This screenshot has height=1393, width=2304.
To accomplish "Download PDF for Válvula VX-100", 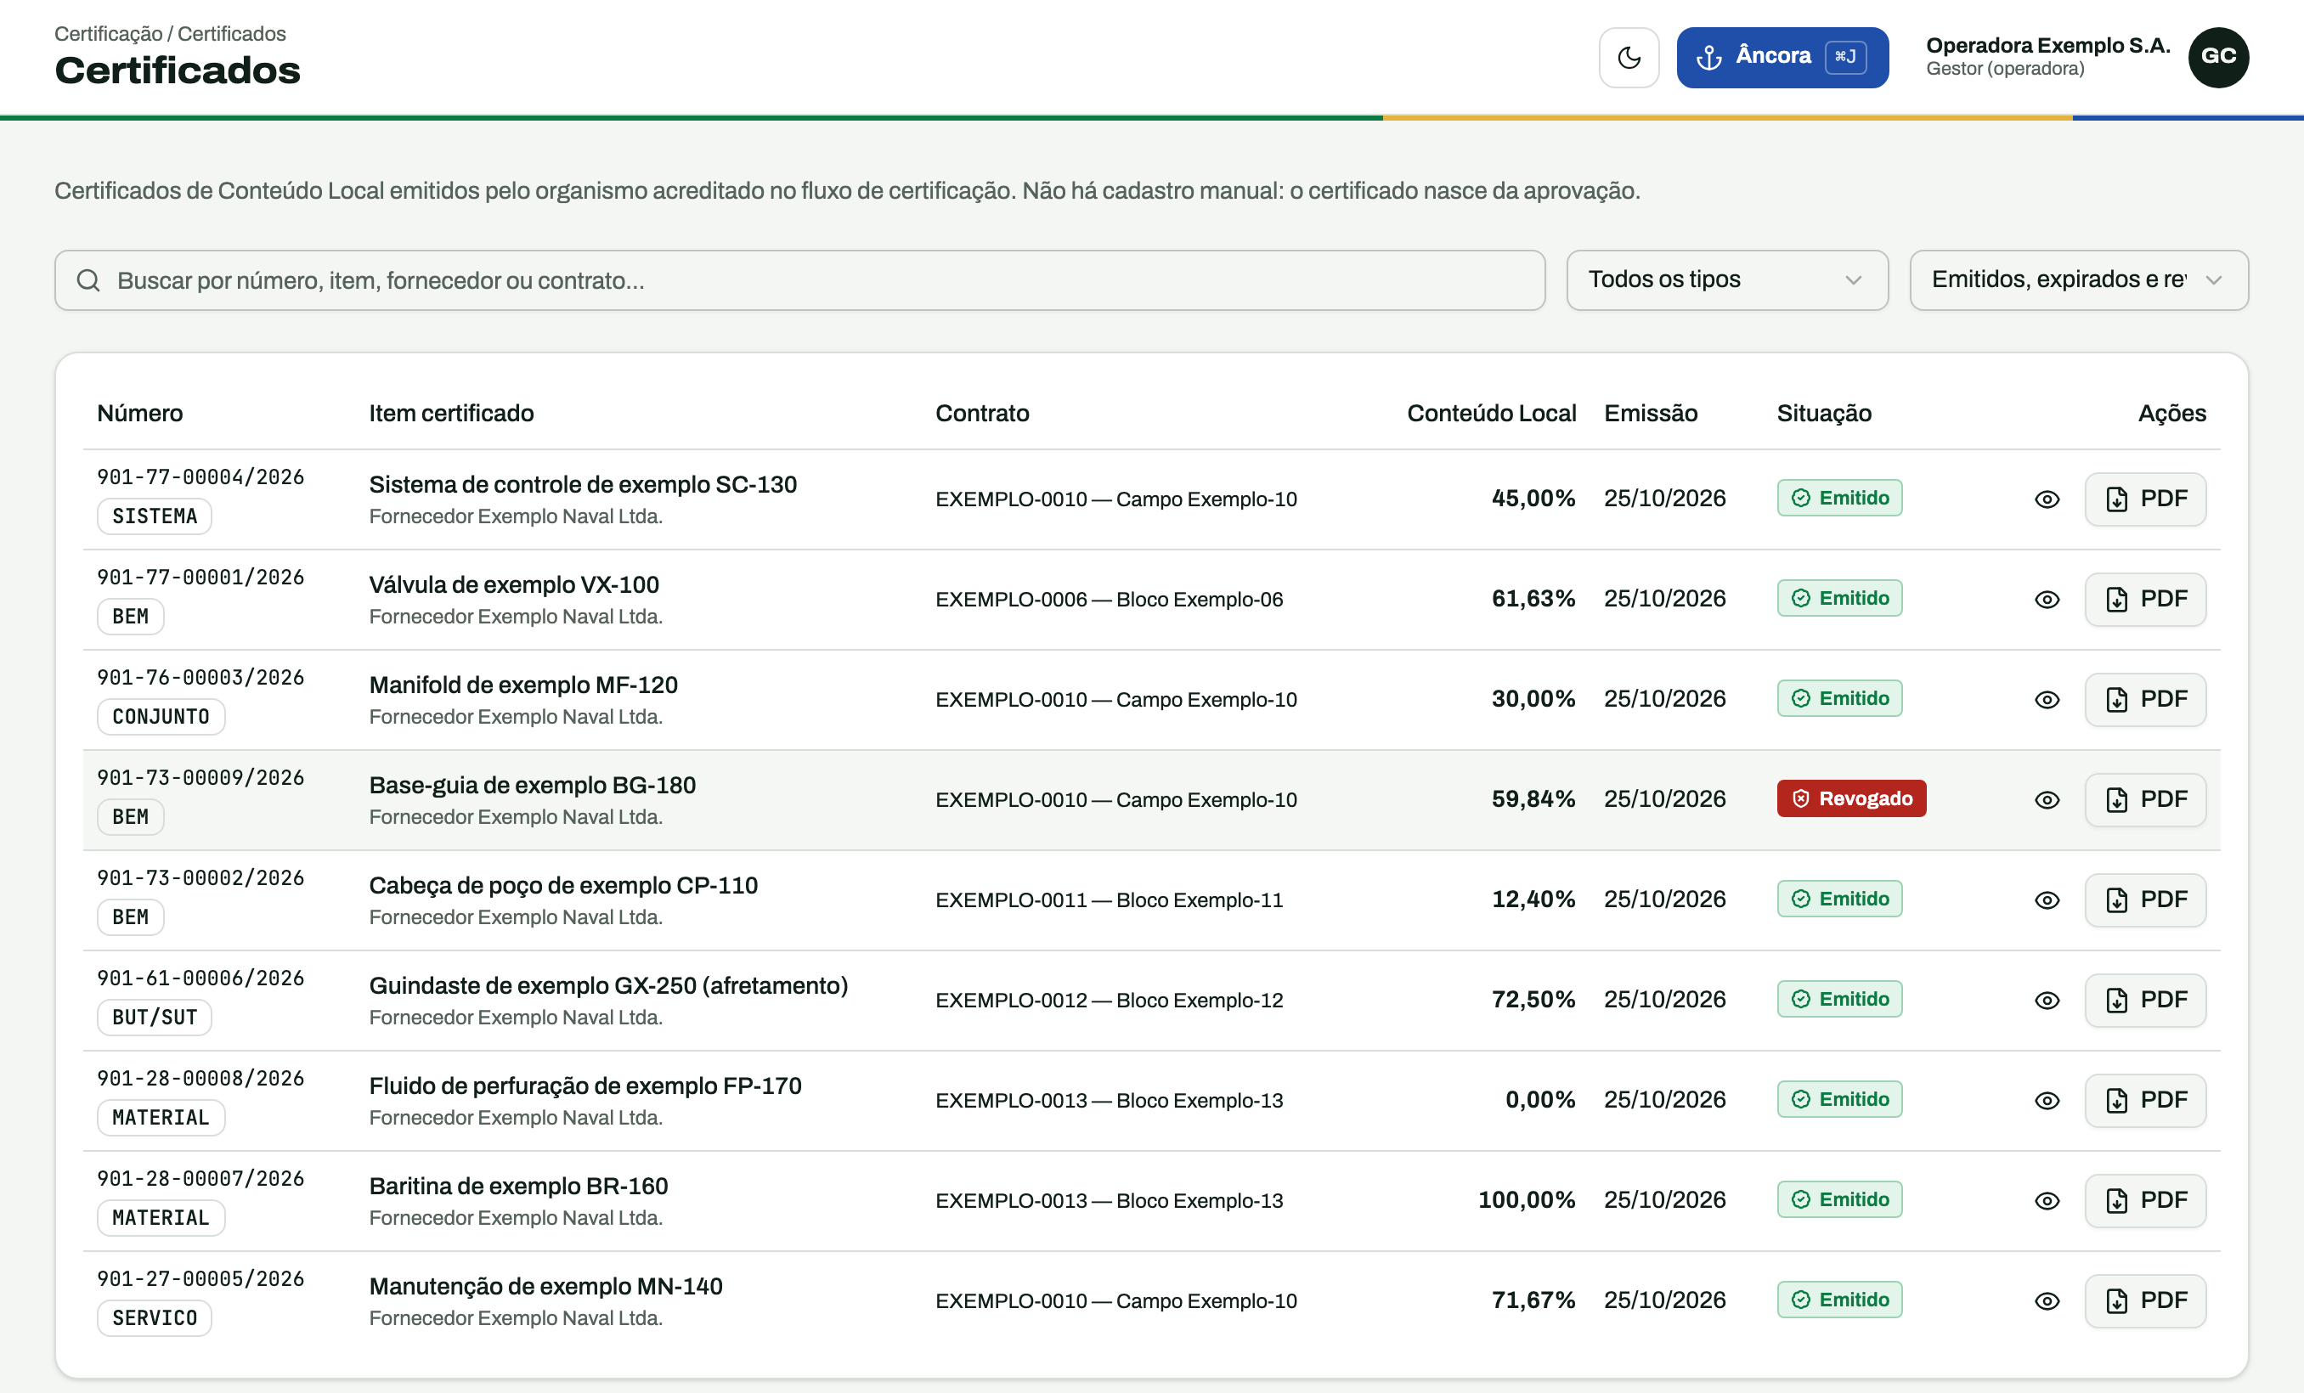I will click(x=2145, y=600).
